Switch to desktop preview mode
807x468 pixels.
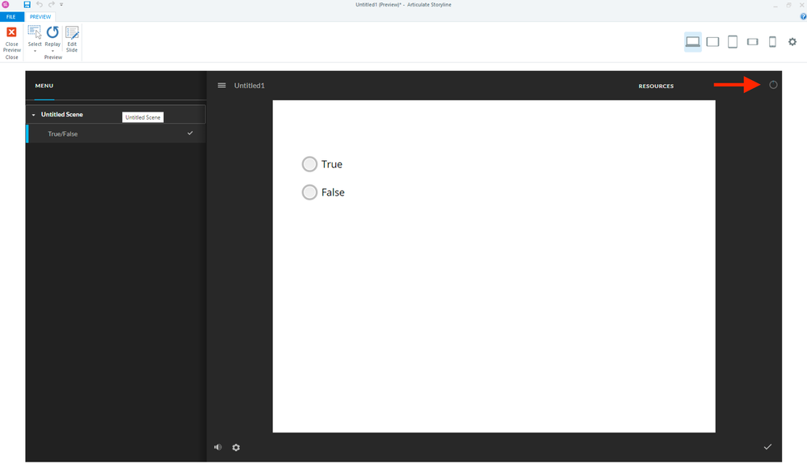pyautogui.click(x=693, y=42)
